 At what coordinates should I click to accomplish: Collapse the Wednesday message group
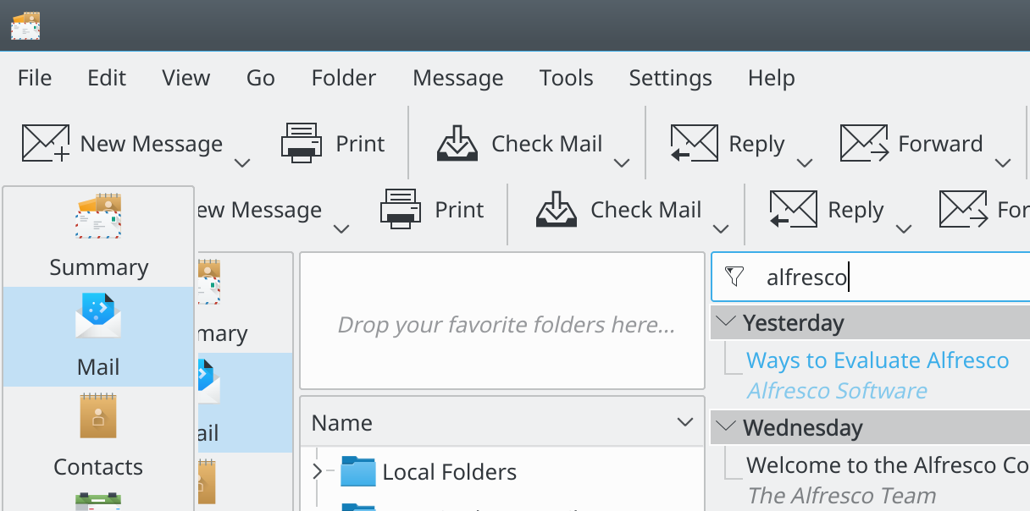[x=726, y=426]
